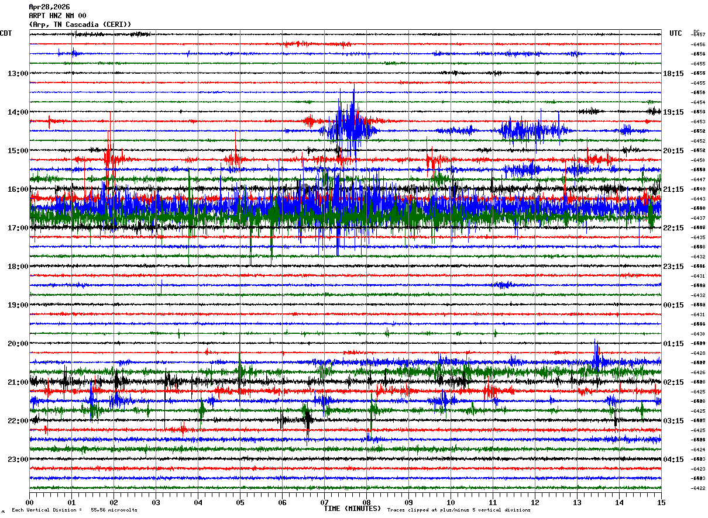708x518 pixels.
Task: Click the 21:00 CDT hour label
Action: pyautogui.click(x=18, y=382)
